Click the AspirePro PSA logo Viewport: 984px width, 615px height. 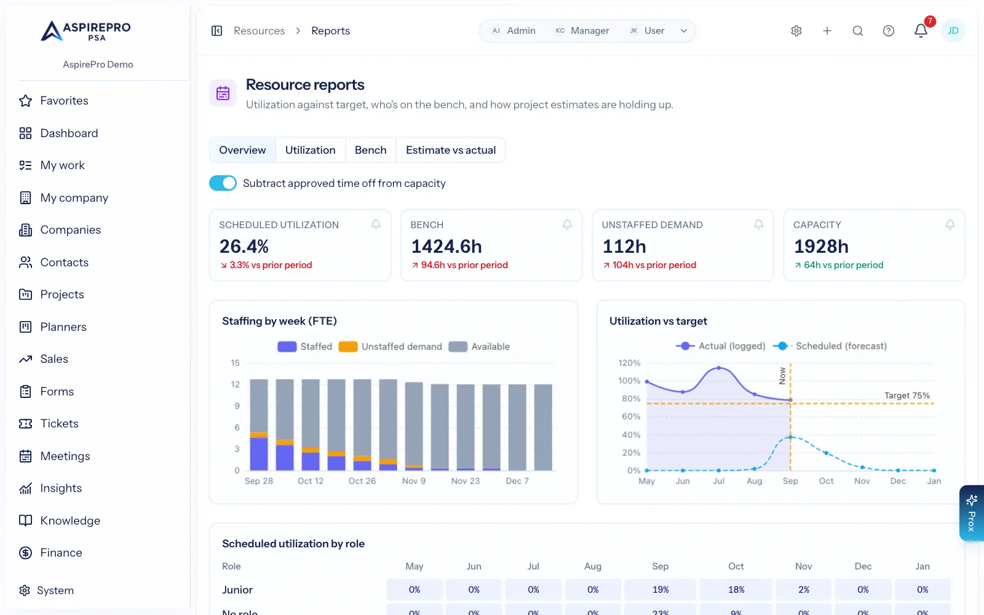click(x=86, y=31)
